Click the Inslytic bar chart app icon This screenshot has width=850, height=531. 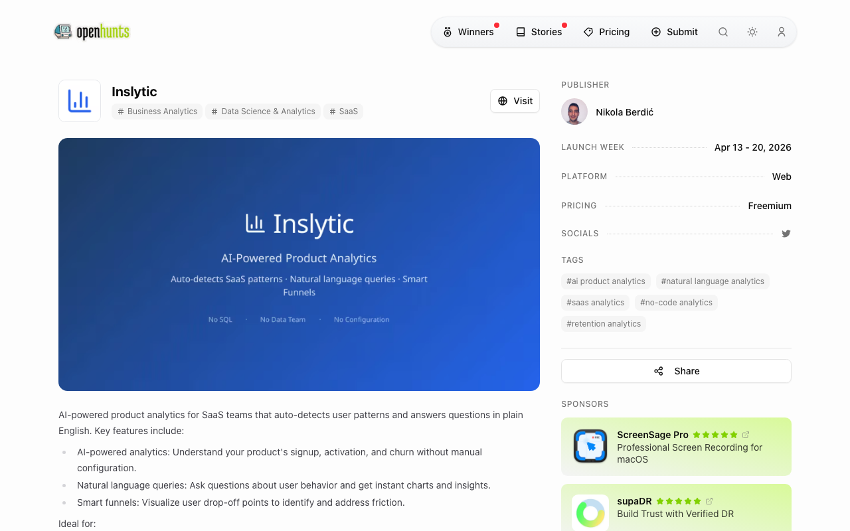(80, 101)
